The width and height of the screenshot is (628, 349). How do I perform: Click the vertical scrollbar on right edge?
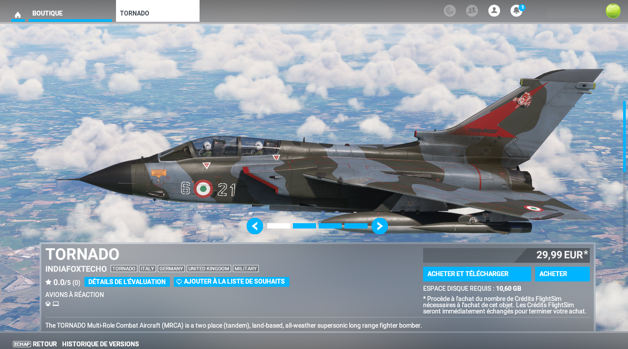click(x=624, y=136)
